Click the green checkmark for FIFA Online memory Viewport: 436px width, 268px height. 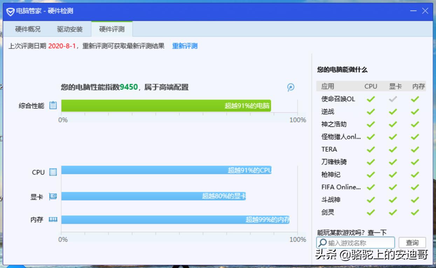tap(415, 187)
